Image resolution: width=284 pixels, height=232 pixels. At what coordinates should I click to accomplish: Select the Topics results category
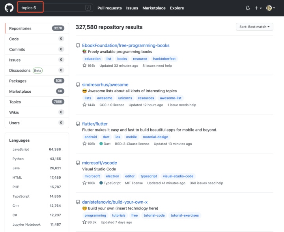click(15, 102)
